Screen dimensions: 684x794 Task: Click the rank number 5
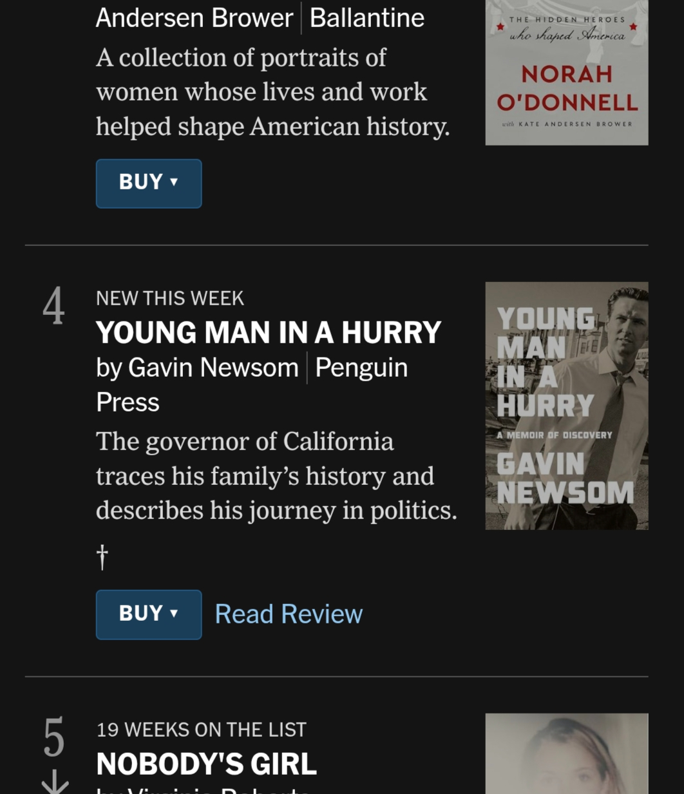click(54, 737)
